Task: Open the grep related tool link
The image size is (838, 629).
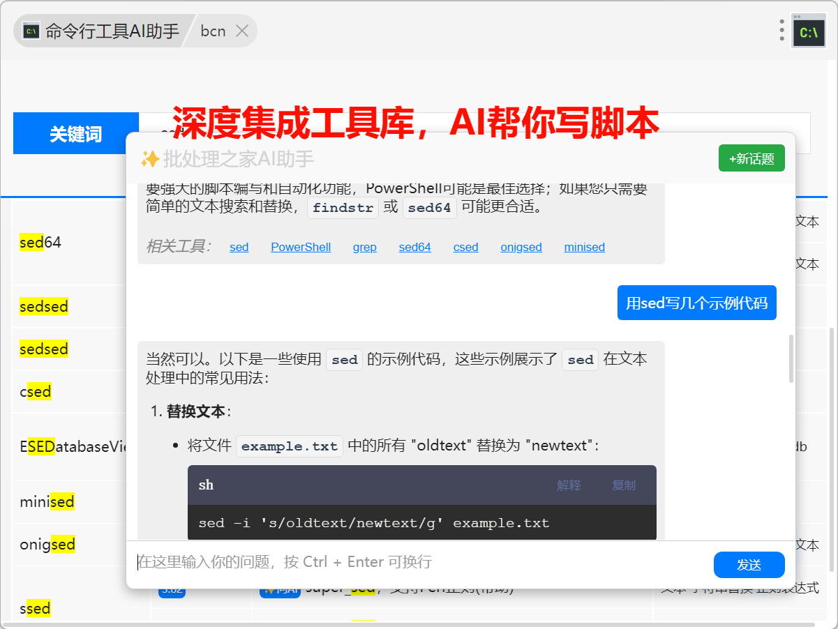Action: click(364, 247)
